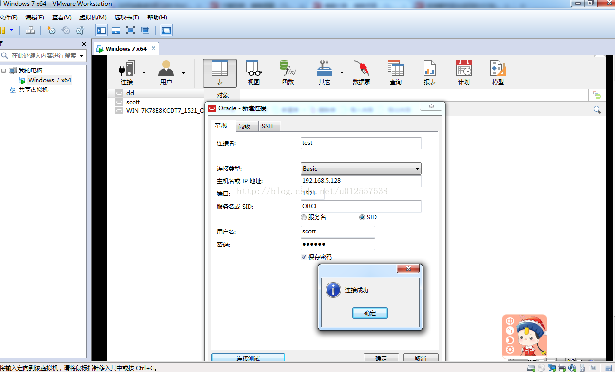Collapse the 我的电脑 tree node
This screenshot has width=615, height=372.
[x=4, y=71]
